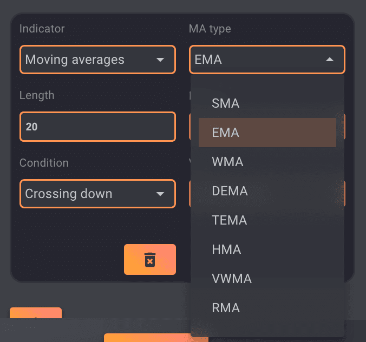This screenshot has height=342, width=366.
Task: Click the Length field label
Action: [x=37, y=95]
